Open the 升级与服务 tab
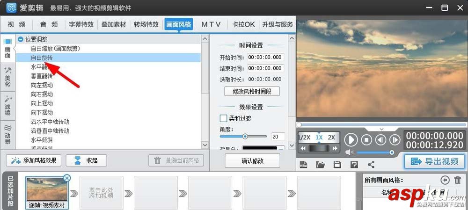The width and height of the screenshot is (468, 210). 278,24
